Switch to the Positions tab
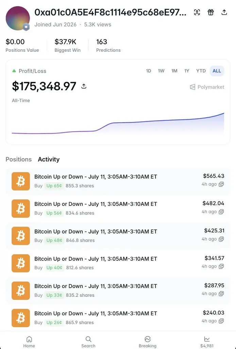Image resolution: width=236 pixels, height=349 pixels. tap(19, 160)
